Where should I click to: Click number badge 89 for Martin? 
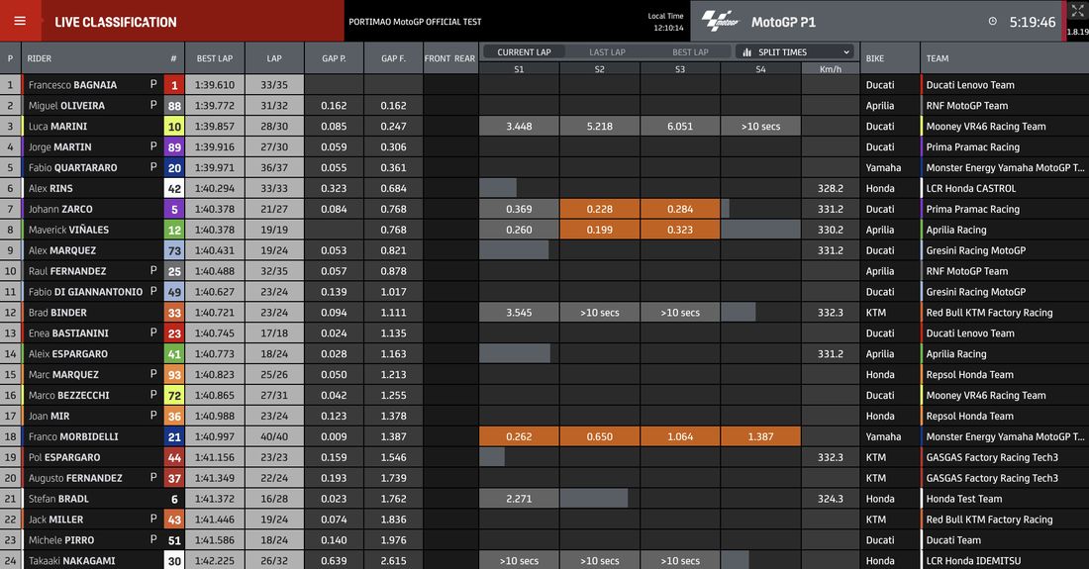coord(173,147)
